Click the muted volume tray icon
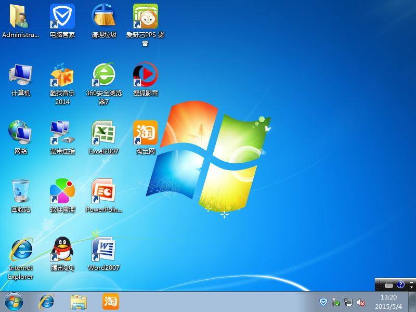 [x=360, y=302]
